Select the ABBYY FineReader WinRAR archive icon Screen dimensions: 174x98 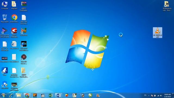pyautogui.click(x=24, y=6)
